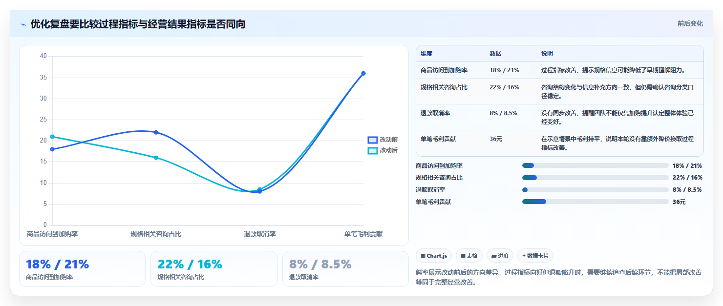This screenshot has height=306, width=723.
Task: Click the 单笔毛利贡献 table row label
Action: pos(438,139)
